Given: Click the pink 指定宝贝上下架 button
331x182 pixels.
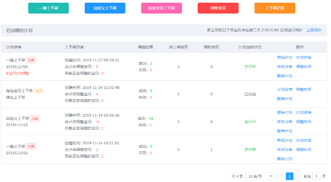Looking at the screenshot, I should [161, 8].
